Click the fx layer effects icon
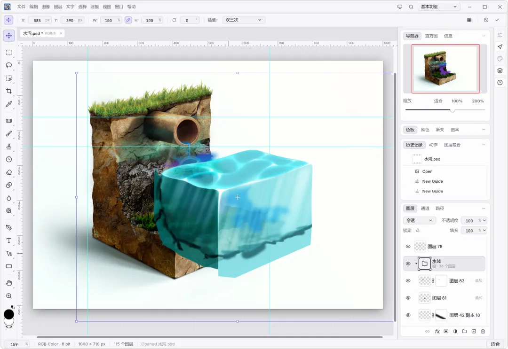The image size is (508, 349). [437, 331]
